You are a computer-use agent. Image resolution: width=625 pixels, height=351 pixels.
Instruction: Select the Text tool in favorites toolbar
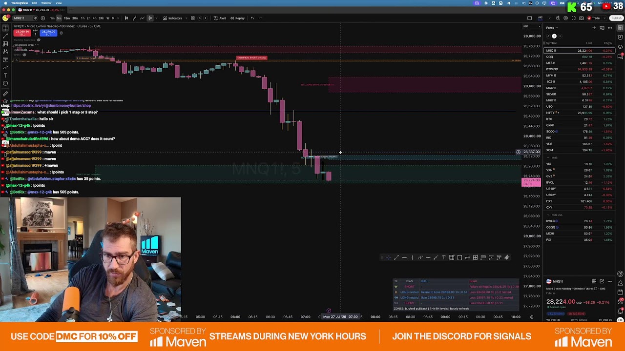444,257
